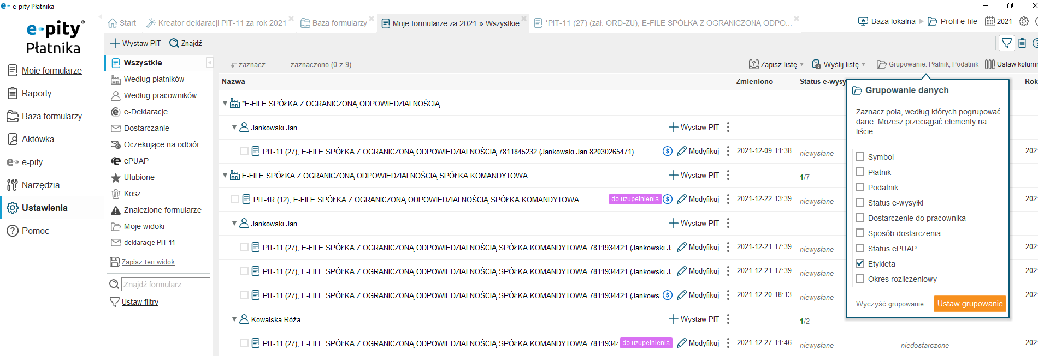Check Sposób dostarczenia checkbox

pos(860,233)
